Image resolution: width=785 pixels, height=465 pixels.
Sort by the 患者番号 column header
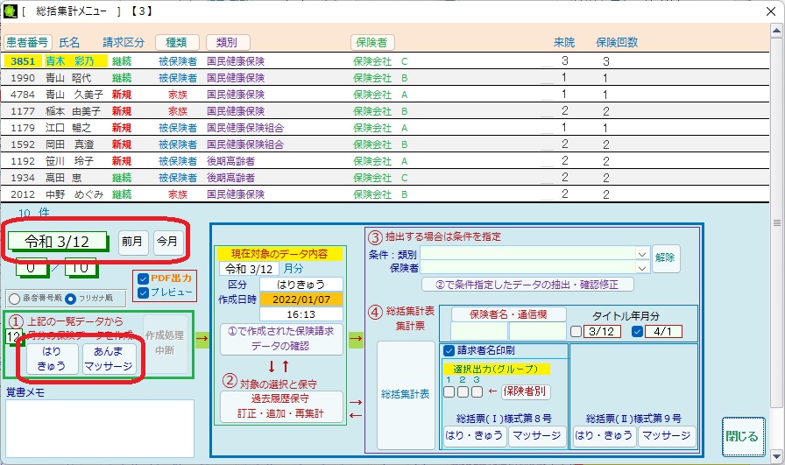(x=27, y=43)
